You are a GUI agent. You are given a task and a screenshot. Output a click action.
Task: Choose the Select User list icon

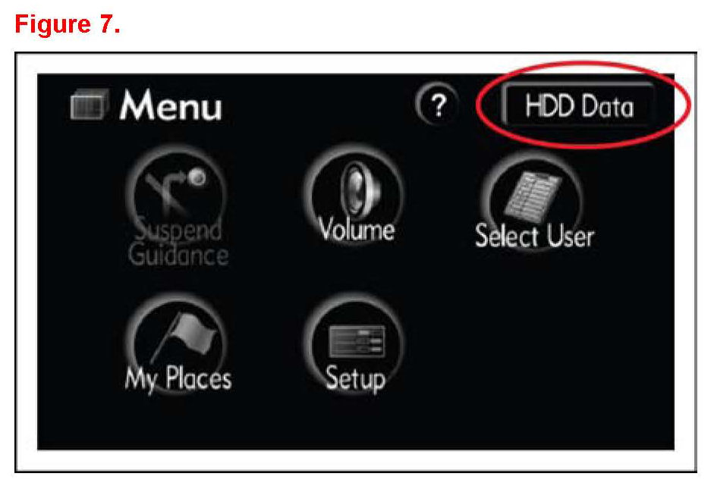533,196
